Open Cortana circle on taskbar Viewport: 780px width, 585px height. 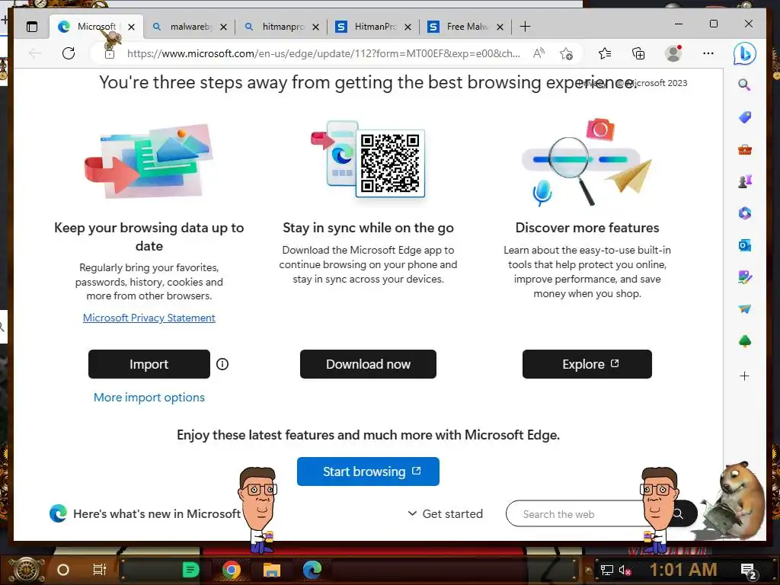coord(63,570)
